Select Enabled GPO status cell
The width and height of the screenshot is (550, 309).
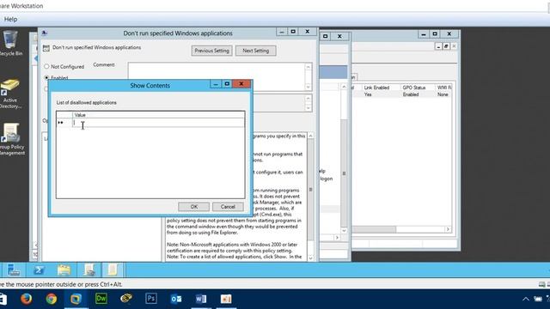pyautogui.click(x=411, y=94)
